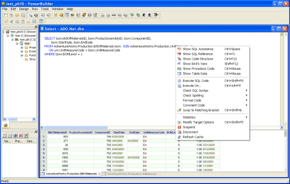Open the Format Code submenu arrow
Image resolution: width=290 pixels, height=184 pixels.
click(x=246, y=100)
